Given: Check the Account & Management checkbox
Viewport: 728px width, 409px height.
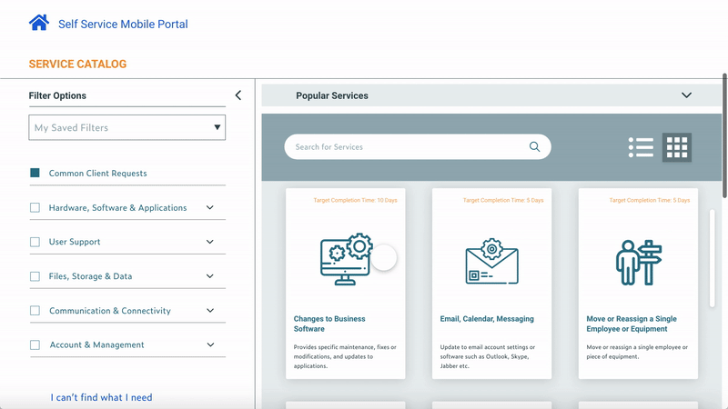Looking at the screenshot, I should 35,345.
